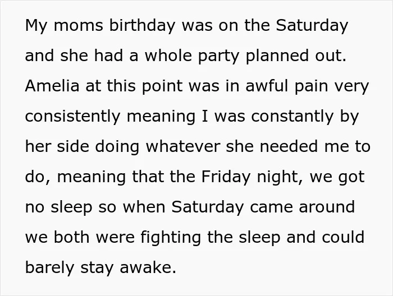Click the word "whatever" in fifth line
Image resolution: width=393 pixels, height=296 pixels.
click(183, 146)
